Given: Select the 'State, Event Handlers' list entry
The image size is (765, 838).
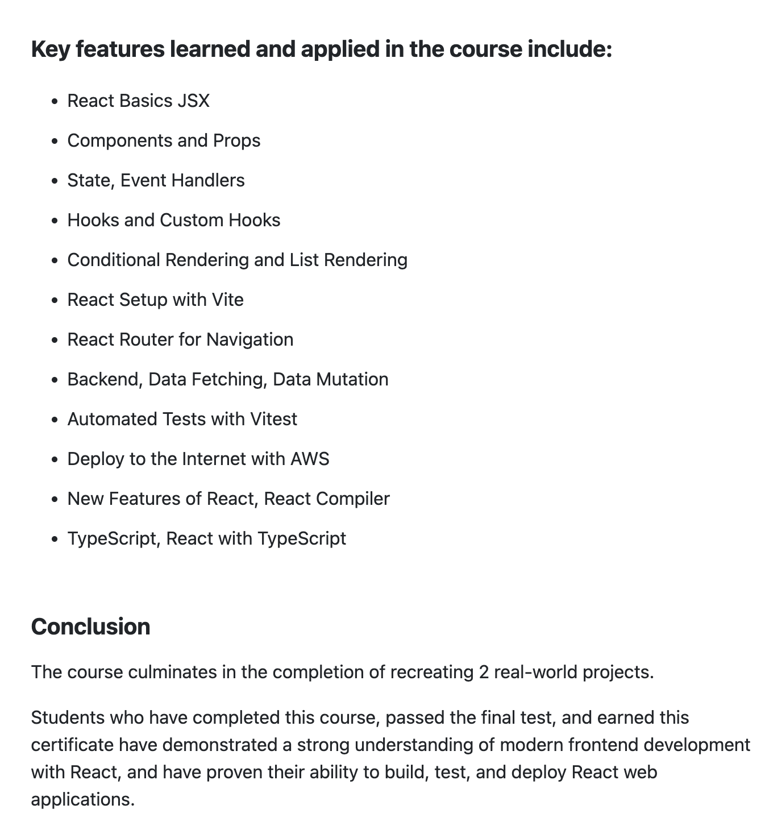Looking at the screenshot, I should click(156, 180).
